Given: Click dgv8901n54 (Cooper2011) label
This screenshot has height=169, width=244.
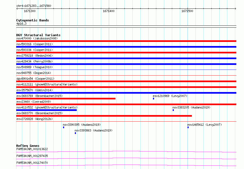Looking at the screenshot, I should point(35,79).
